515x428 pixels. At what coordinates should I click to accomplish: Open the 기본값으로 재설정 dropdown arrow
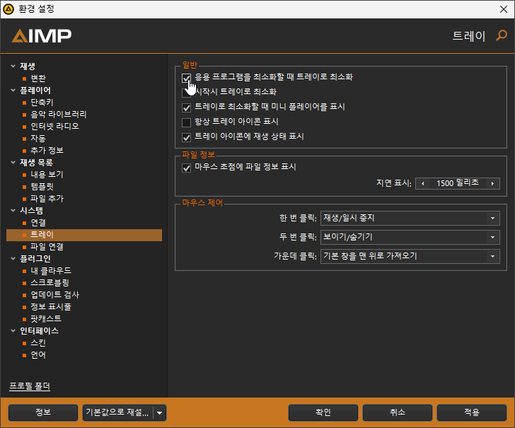tap(160, 413)
